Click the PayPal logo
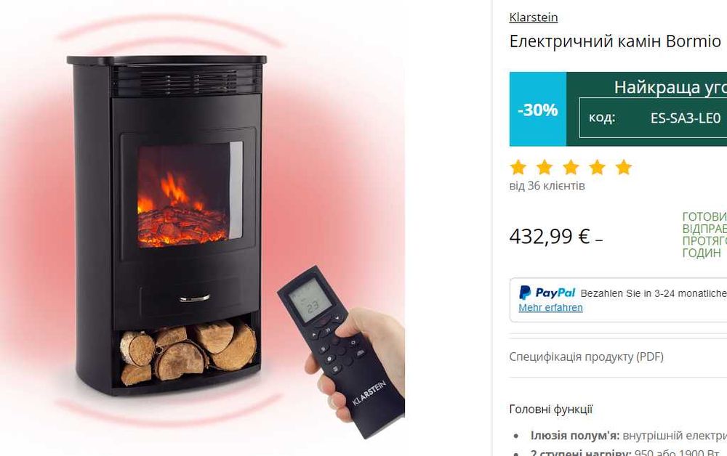The height and width of the screenshot is (456, 727). tap(547, 293)
